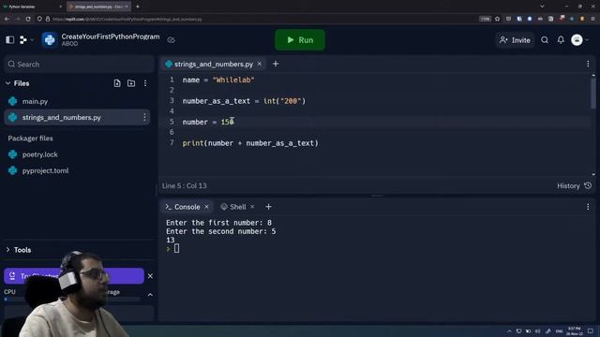Viewport: 600px width, 337px height.
Task: Click the console input prompt
Action: point(176,249)
